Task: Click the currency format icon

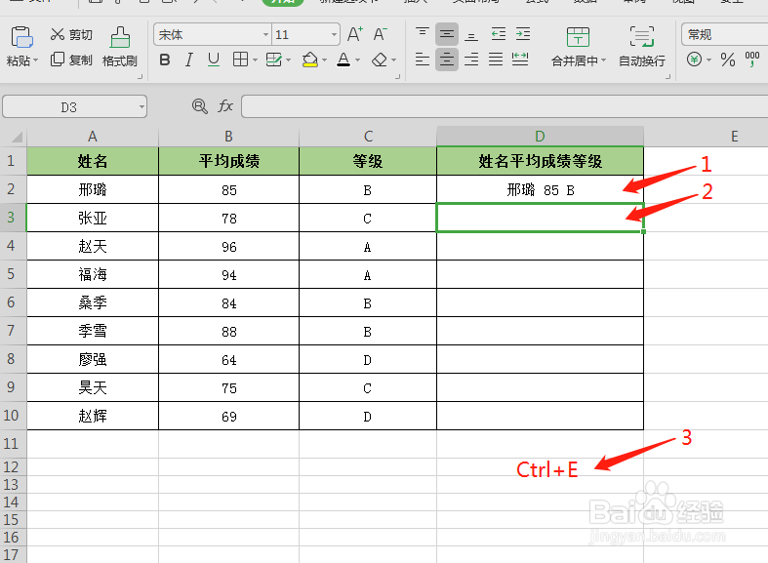Action: [694, 60]
